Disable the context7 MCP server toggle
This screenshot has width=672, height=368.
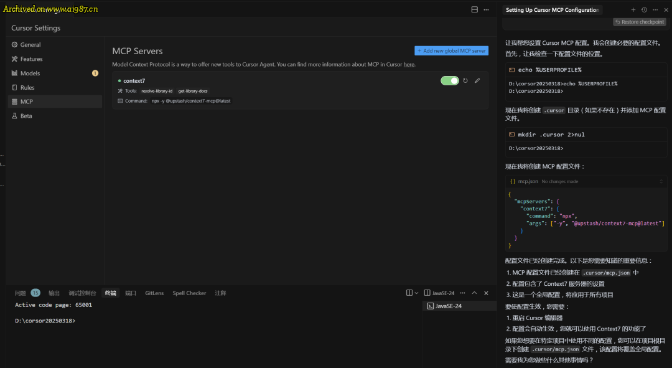(450, 80)
